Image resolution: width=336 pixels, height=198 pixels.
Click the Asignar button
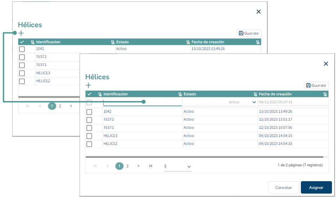[316, 188]
